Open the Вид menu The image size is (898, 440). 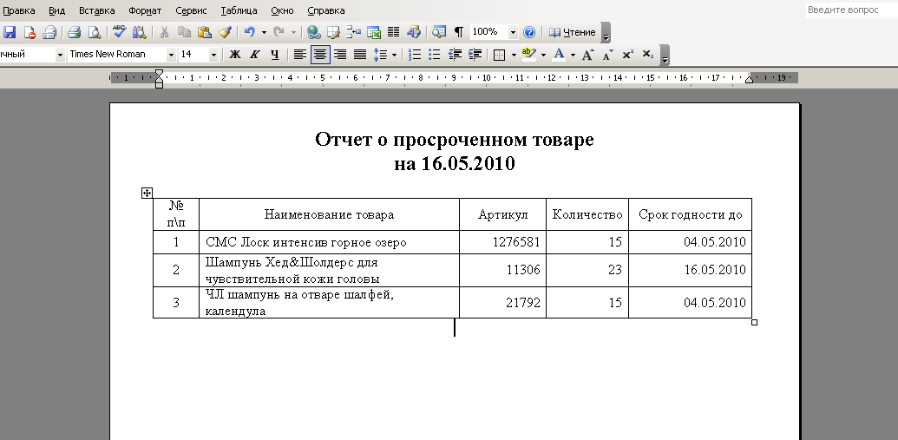[x=56, y=10]
